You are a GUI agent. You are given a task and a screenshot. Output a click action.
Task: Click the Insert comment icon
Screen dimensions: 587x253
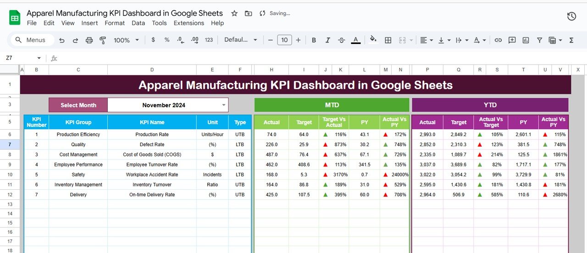512,40
